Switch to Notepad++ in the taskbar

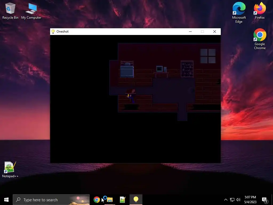pyautogui.click(x=123, y=200)
